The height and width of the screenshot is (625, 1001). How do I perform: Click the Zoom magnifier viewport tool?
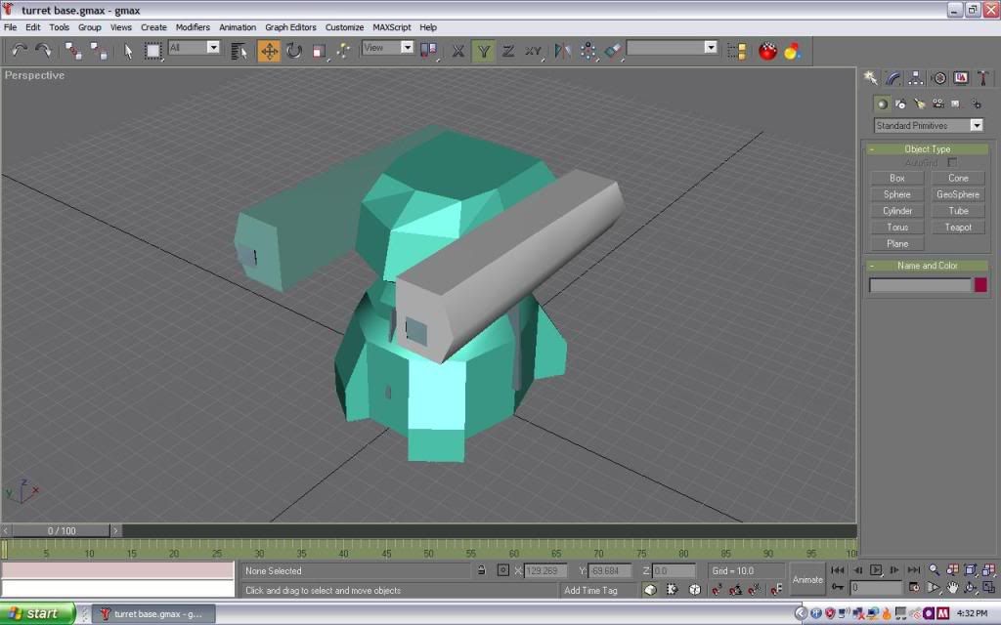point(934,569)
